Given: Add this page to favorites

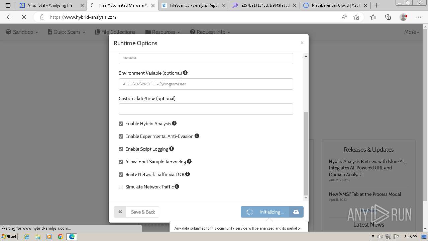Looking at the screenshot, I should pos(356,17).
